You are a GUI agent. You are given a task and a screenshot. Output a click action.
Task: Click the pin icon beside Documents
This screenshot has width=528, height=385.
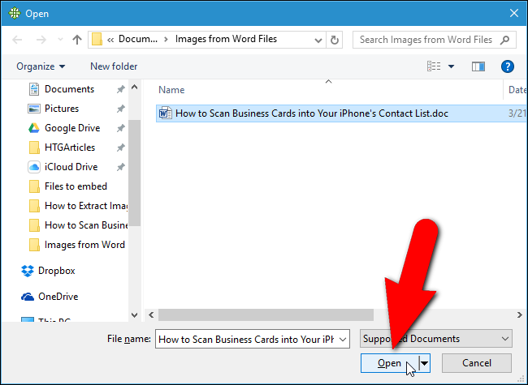[x=120, y=89]
